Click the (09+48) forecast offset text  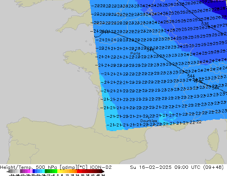click(214, 167)
